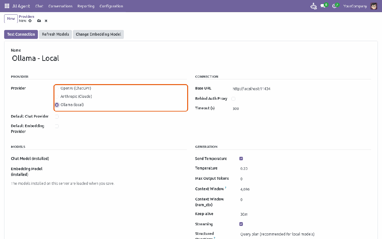Open the user avatar menu
The width and height of the screenshot is (382, 239).
click(x=374, y=6)
